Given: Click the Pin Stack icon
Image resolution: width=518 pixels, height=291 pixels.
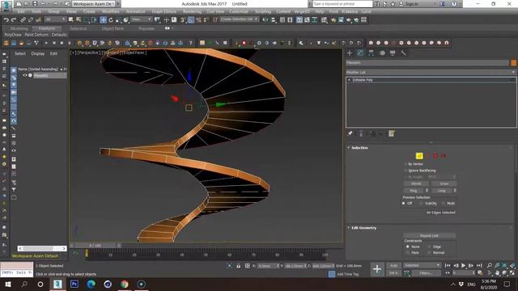Looking at the screenshot, I should (350, 133).
